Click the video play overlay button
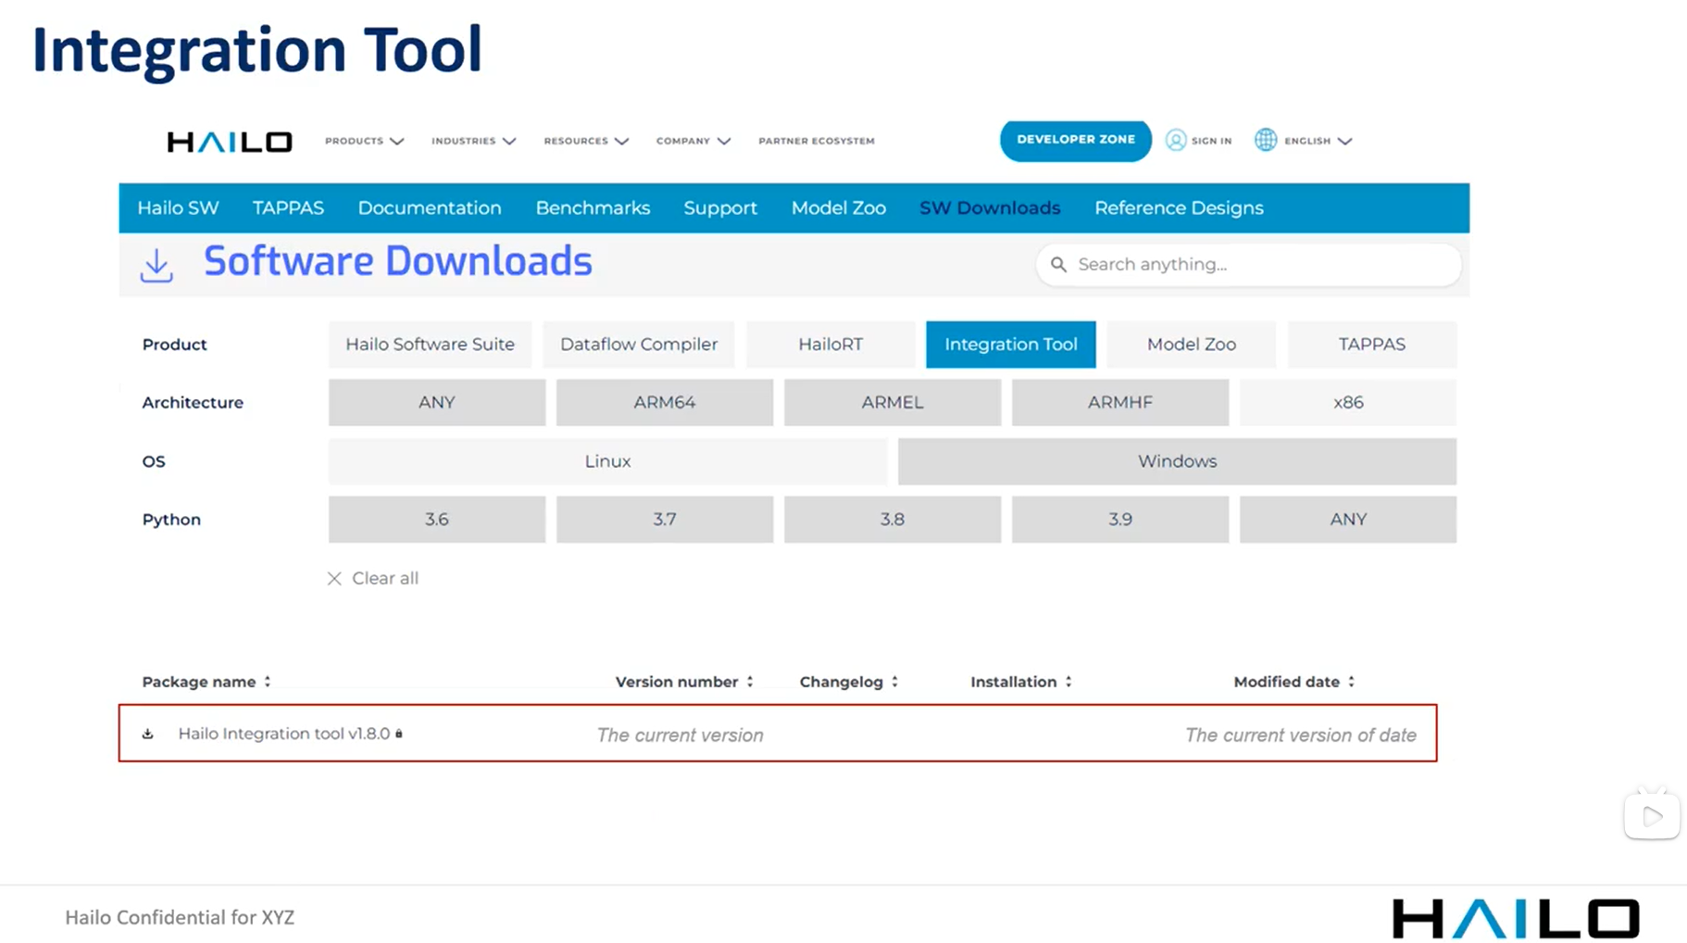Screen dimensions: 1687x943 [1652, 816]
